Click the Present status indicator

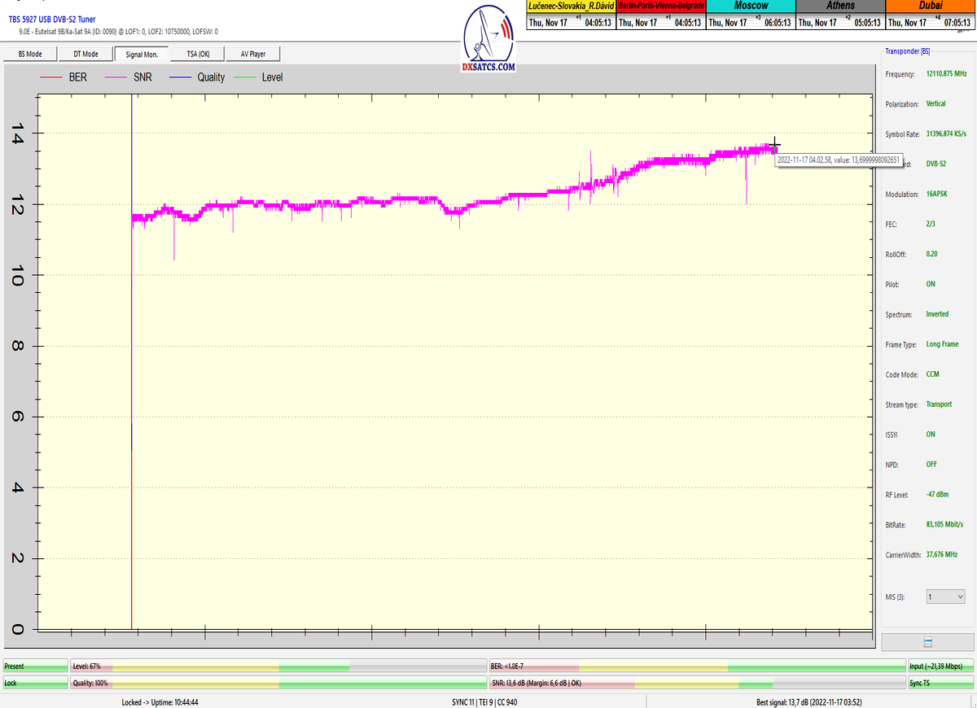[35, 666]
